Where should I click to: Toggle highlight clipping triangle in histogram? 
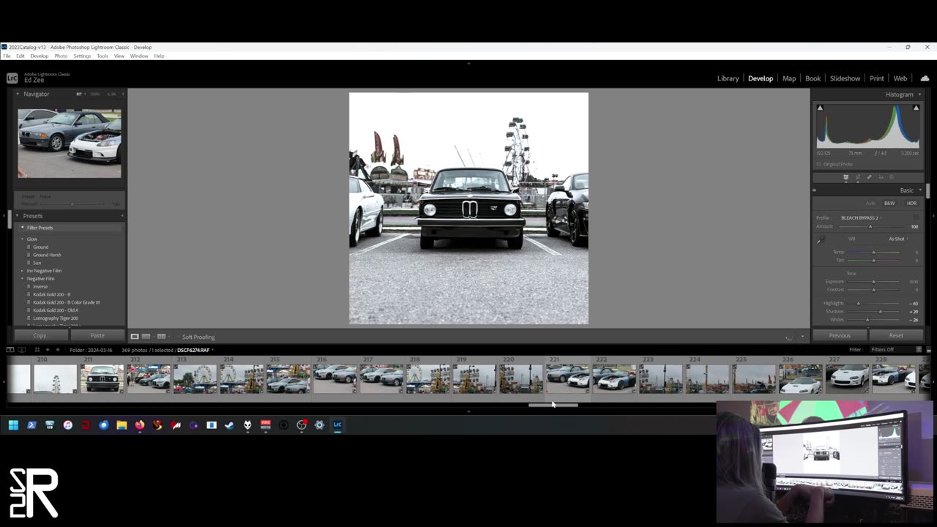pos(916,108)
